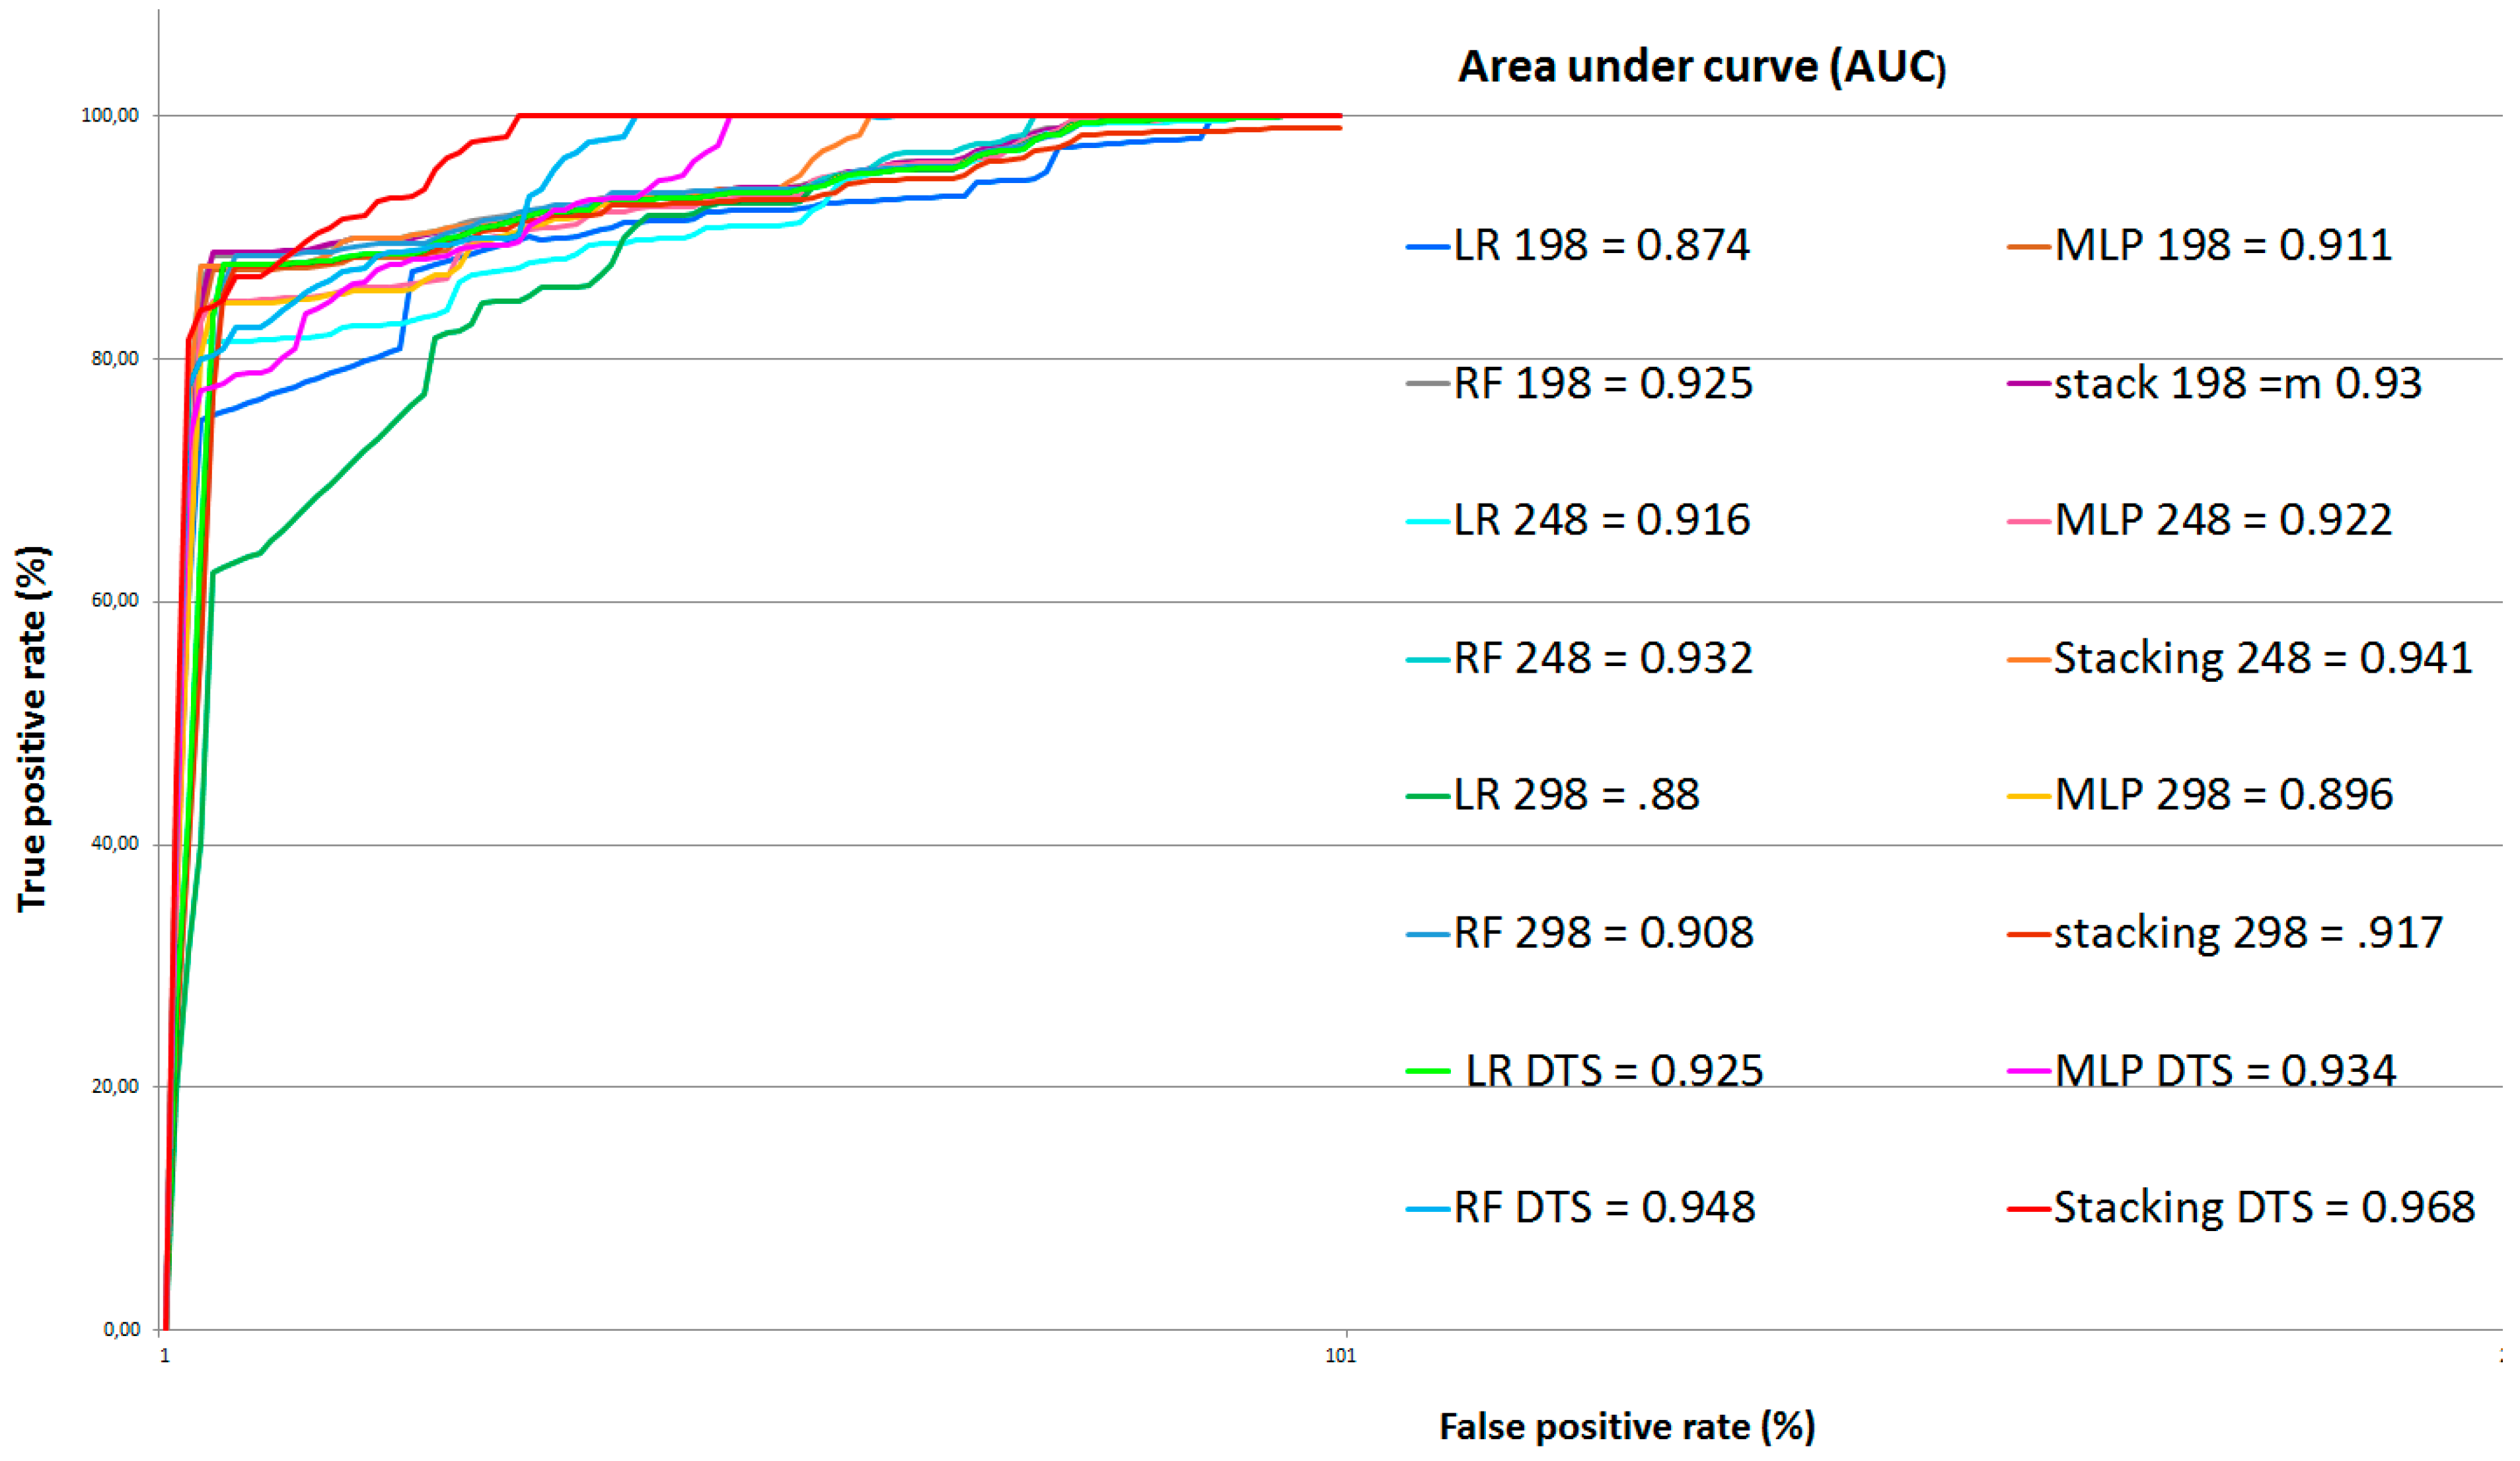Select the chart title Area under curve (AUC)
2520x1461 pixels.
click(x=1701, y=67)
